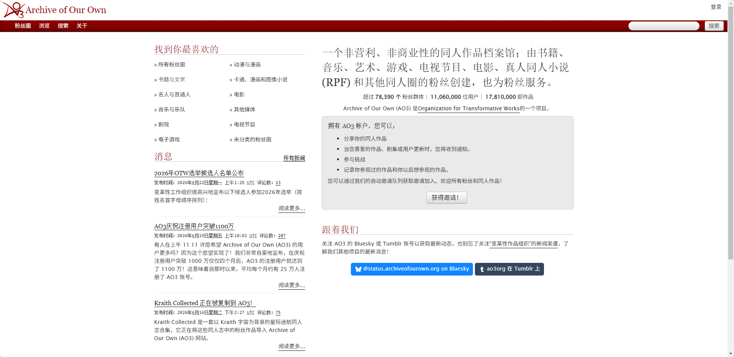Click the AO3 logo icon
This screenshot has height=357, width=734.
pos(13,10)
